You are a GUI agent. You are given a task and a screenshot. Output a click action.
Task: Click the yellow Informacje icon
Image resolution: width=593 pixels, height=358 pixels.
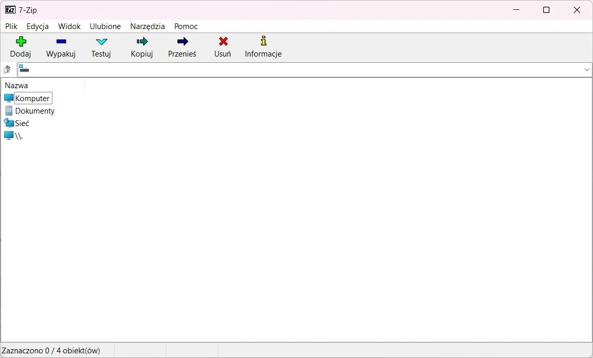264,41
